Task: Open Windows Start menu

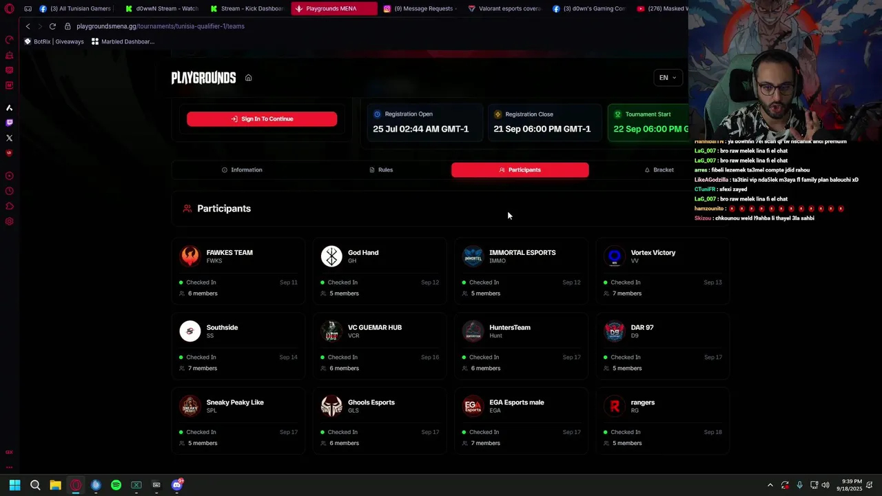Action: [x=14, y=485]
